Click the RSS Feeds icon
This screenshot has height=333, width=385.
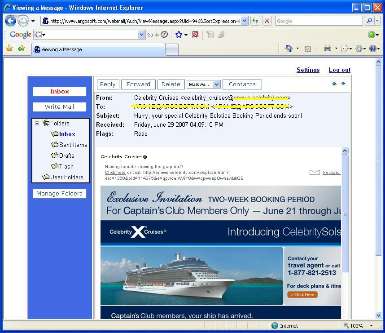[x=308, y=49]
